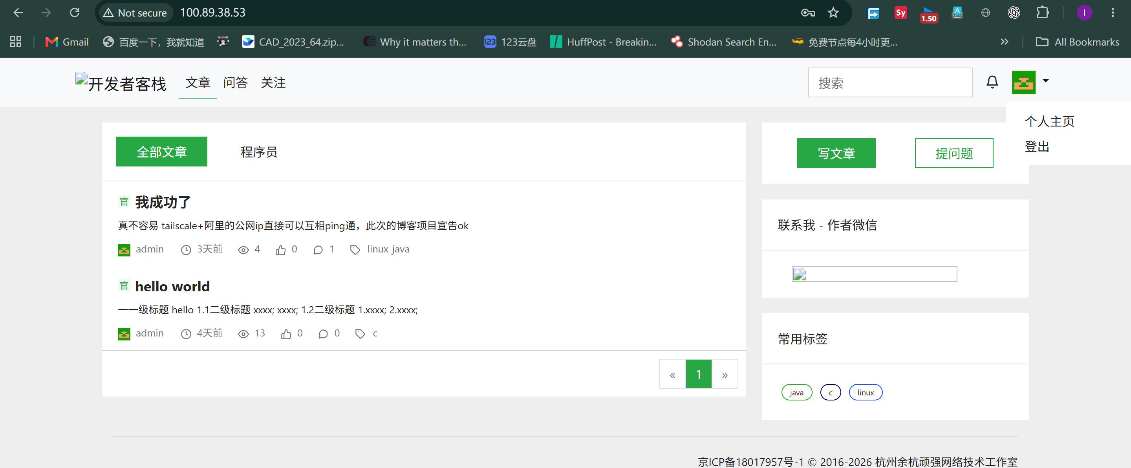Screen dimensions: 1131x468
Task: Go to next page with » button
Action: pos(725,374)
